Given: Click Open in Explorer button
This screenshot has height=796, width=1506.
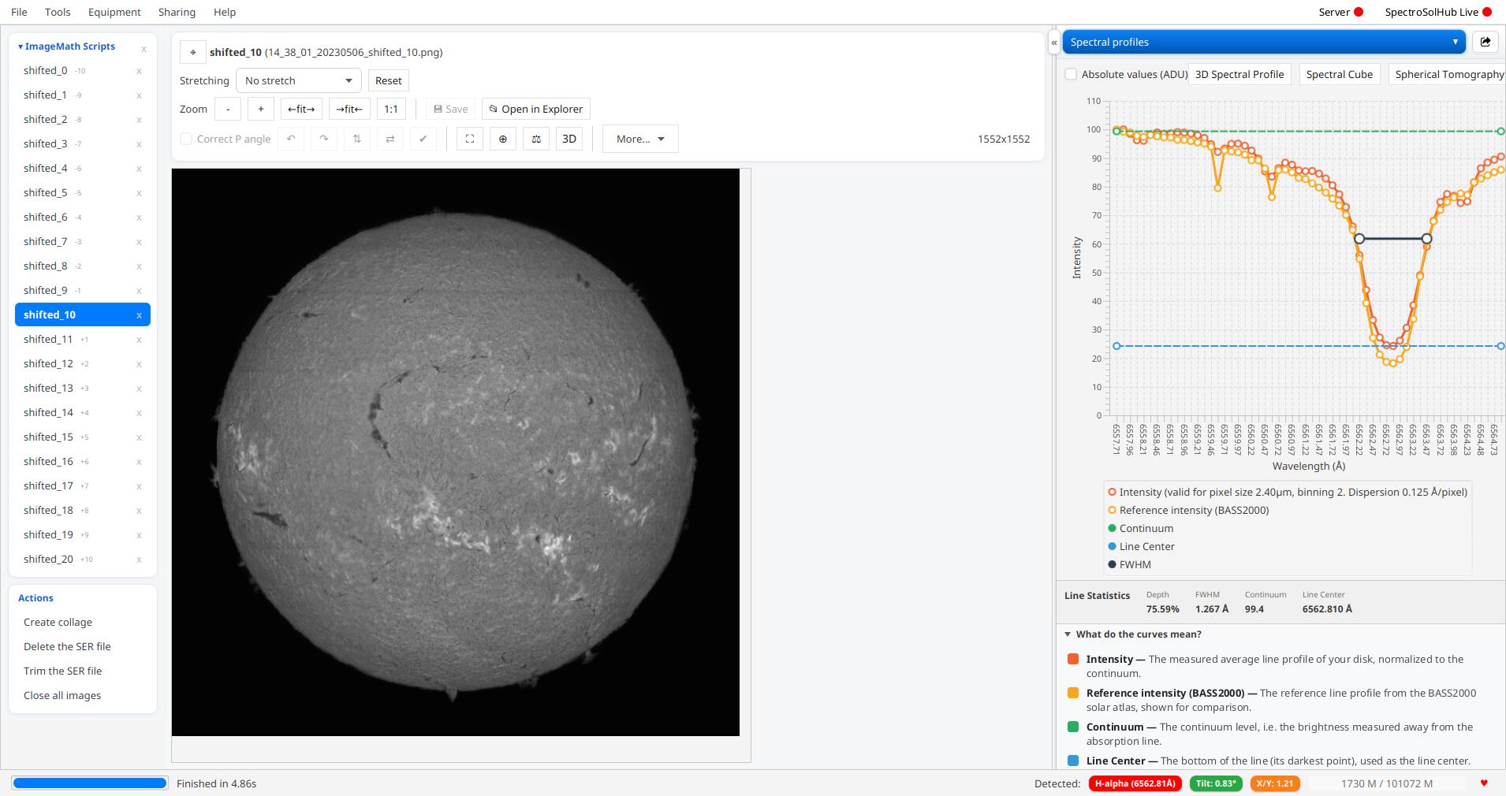Looking at the screenshot, I should click(536, 109).
